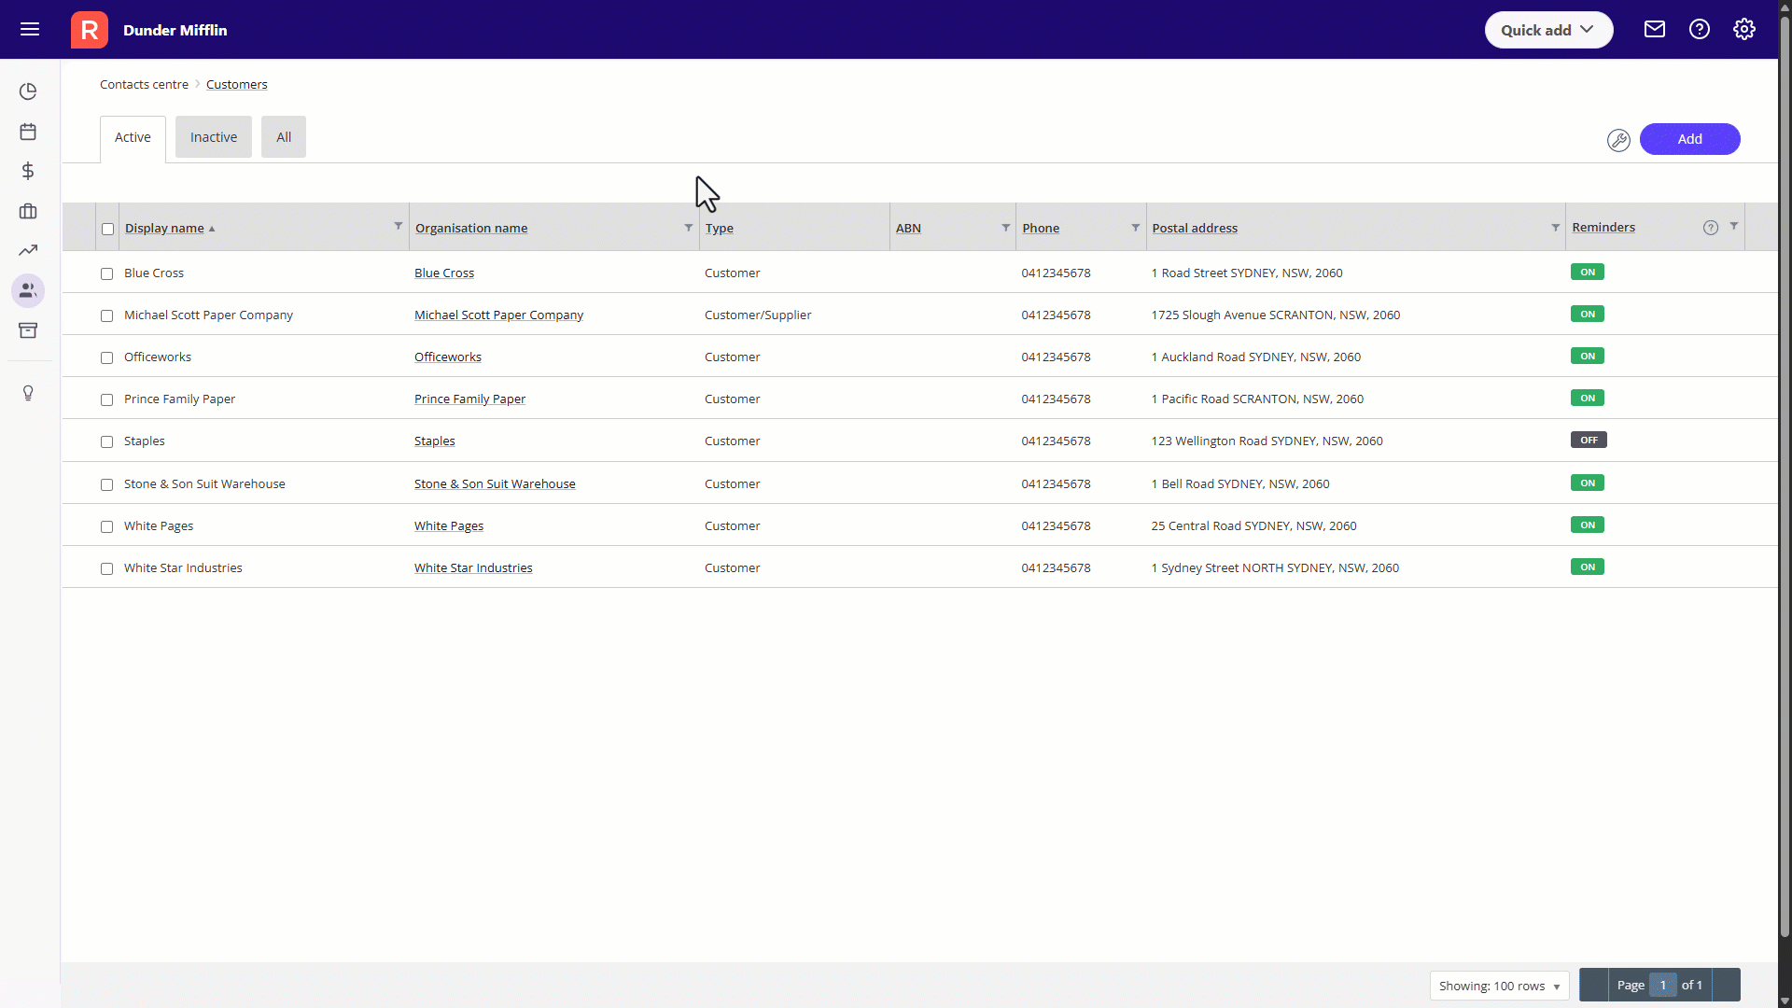This screenshot has height=1008, width=1792.
Task: Open the settings gear icon
Action: point(1743,29)
